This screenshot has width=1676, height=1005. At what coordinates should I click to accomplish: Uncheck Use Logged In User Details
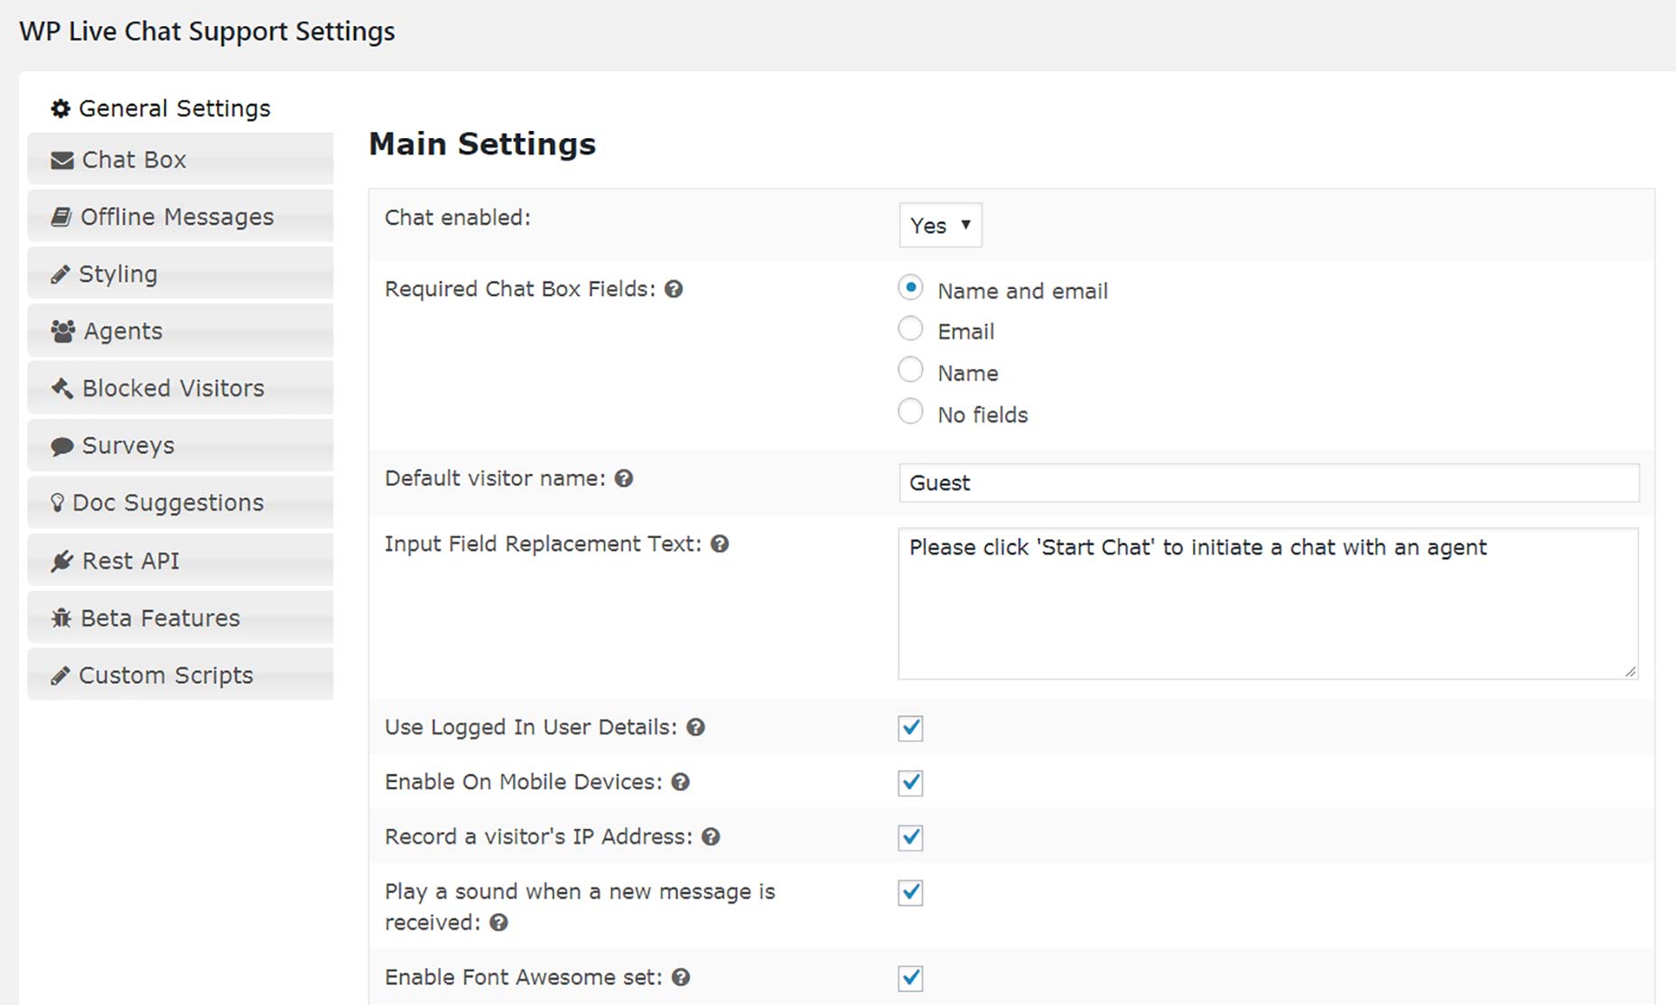(910, 728)
